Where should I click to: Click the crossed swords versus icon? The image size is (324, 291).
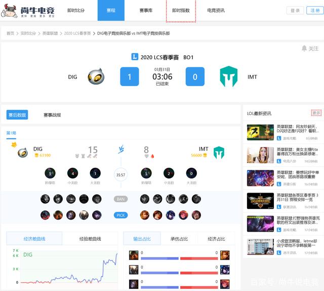tap(121, 149)
